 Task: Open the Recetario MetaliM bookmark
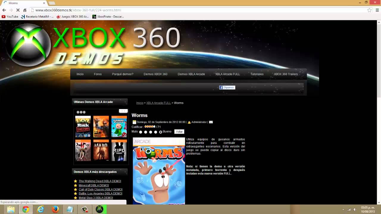[x=38, y=17]
